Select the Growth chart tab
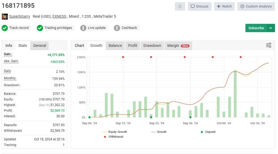 (96, 46)
